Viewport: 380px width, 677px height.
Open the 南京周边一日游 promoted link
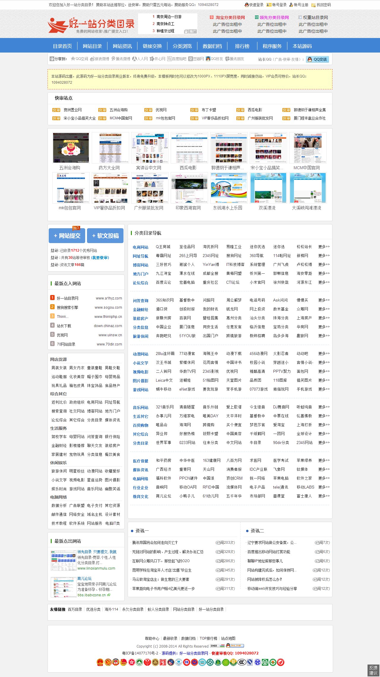point(169,17)
